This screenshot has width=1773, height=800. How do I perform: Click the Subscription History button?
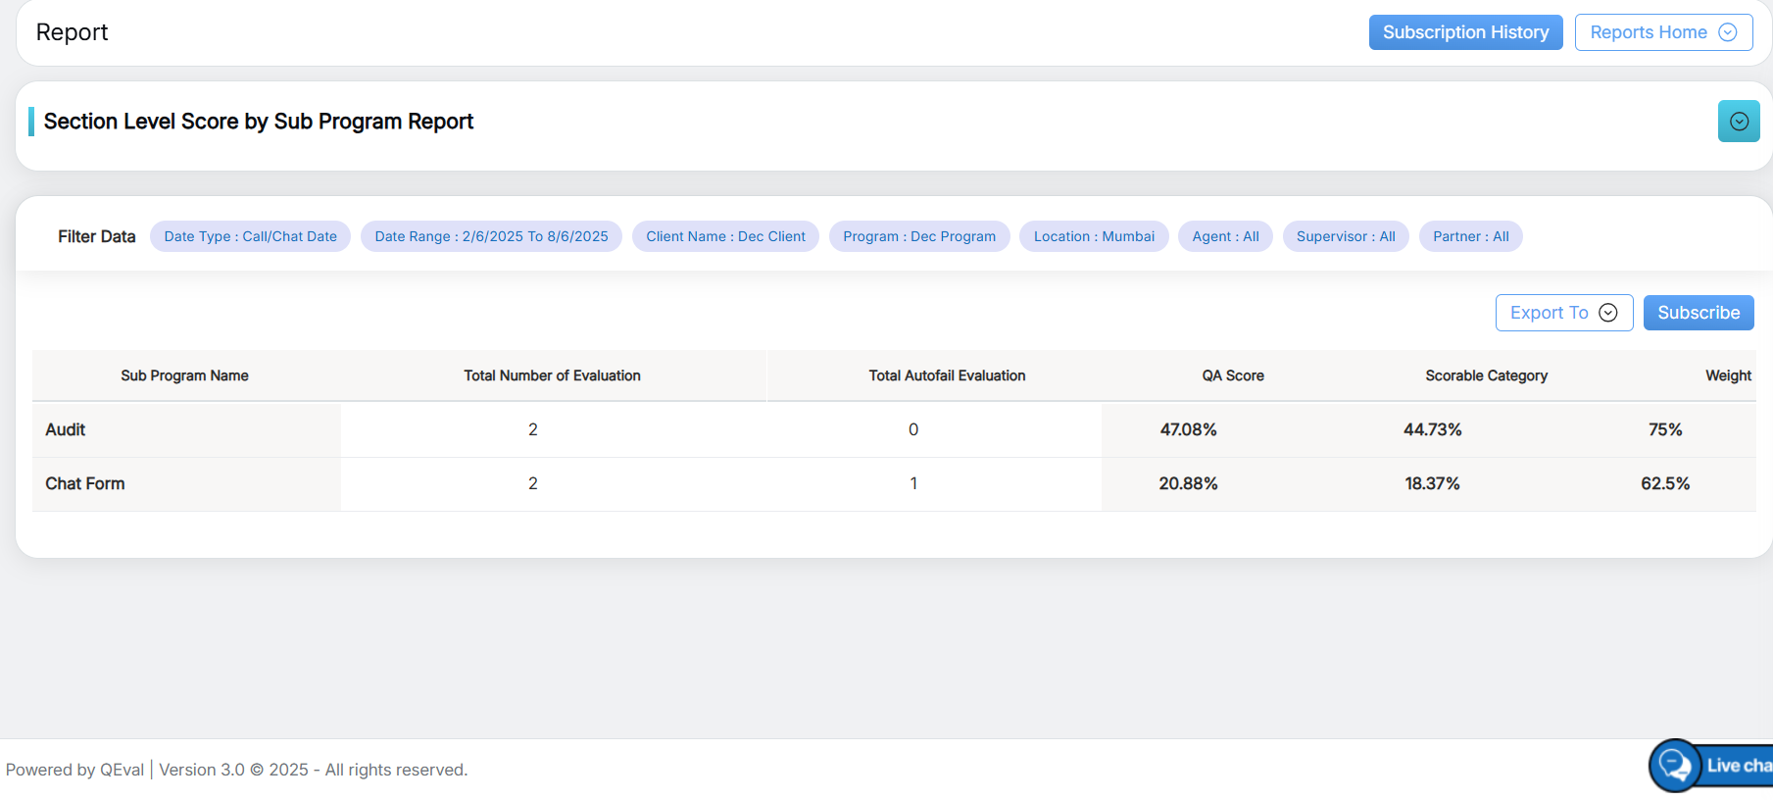[1465, 32]
